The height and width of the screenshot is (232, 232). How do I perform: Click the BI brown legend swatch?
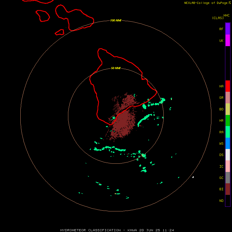tap(228, 189)
